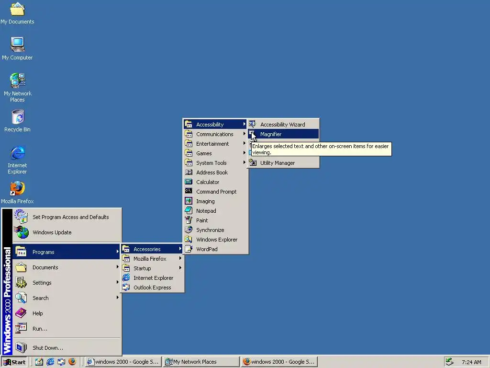
Task: Choose Run... from Start menu
Action: click(67, 329)
